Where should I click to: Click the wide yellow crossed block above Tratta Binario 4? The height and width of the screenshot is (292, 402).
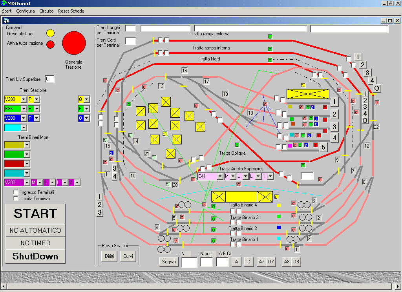(242, 197)
